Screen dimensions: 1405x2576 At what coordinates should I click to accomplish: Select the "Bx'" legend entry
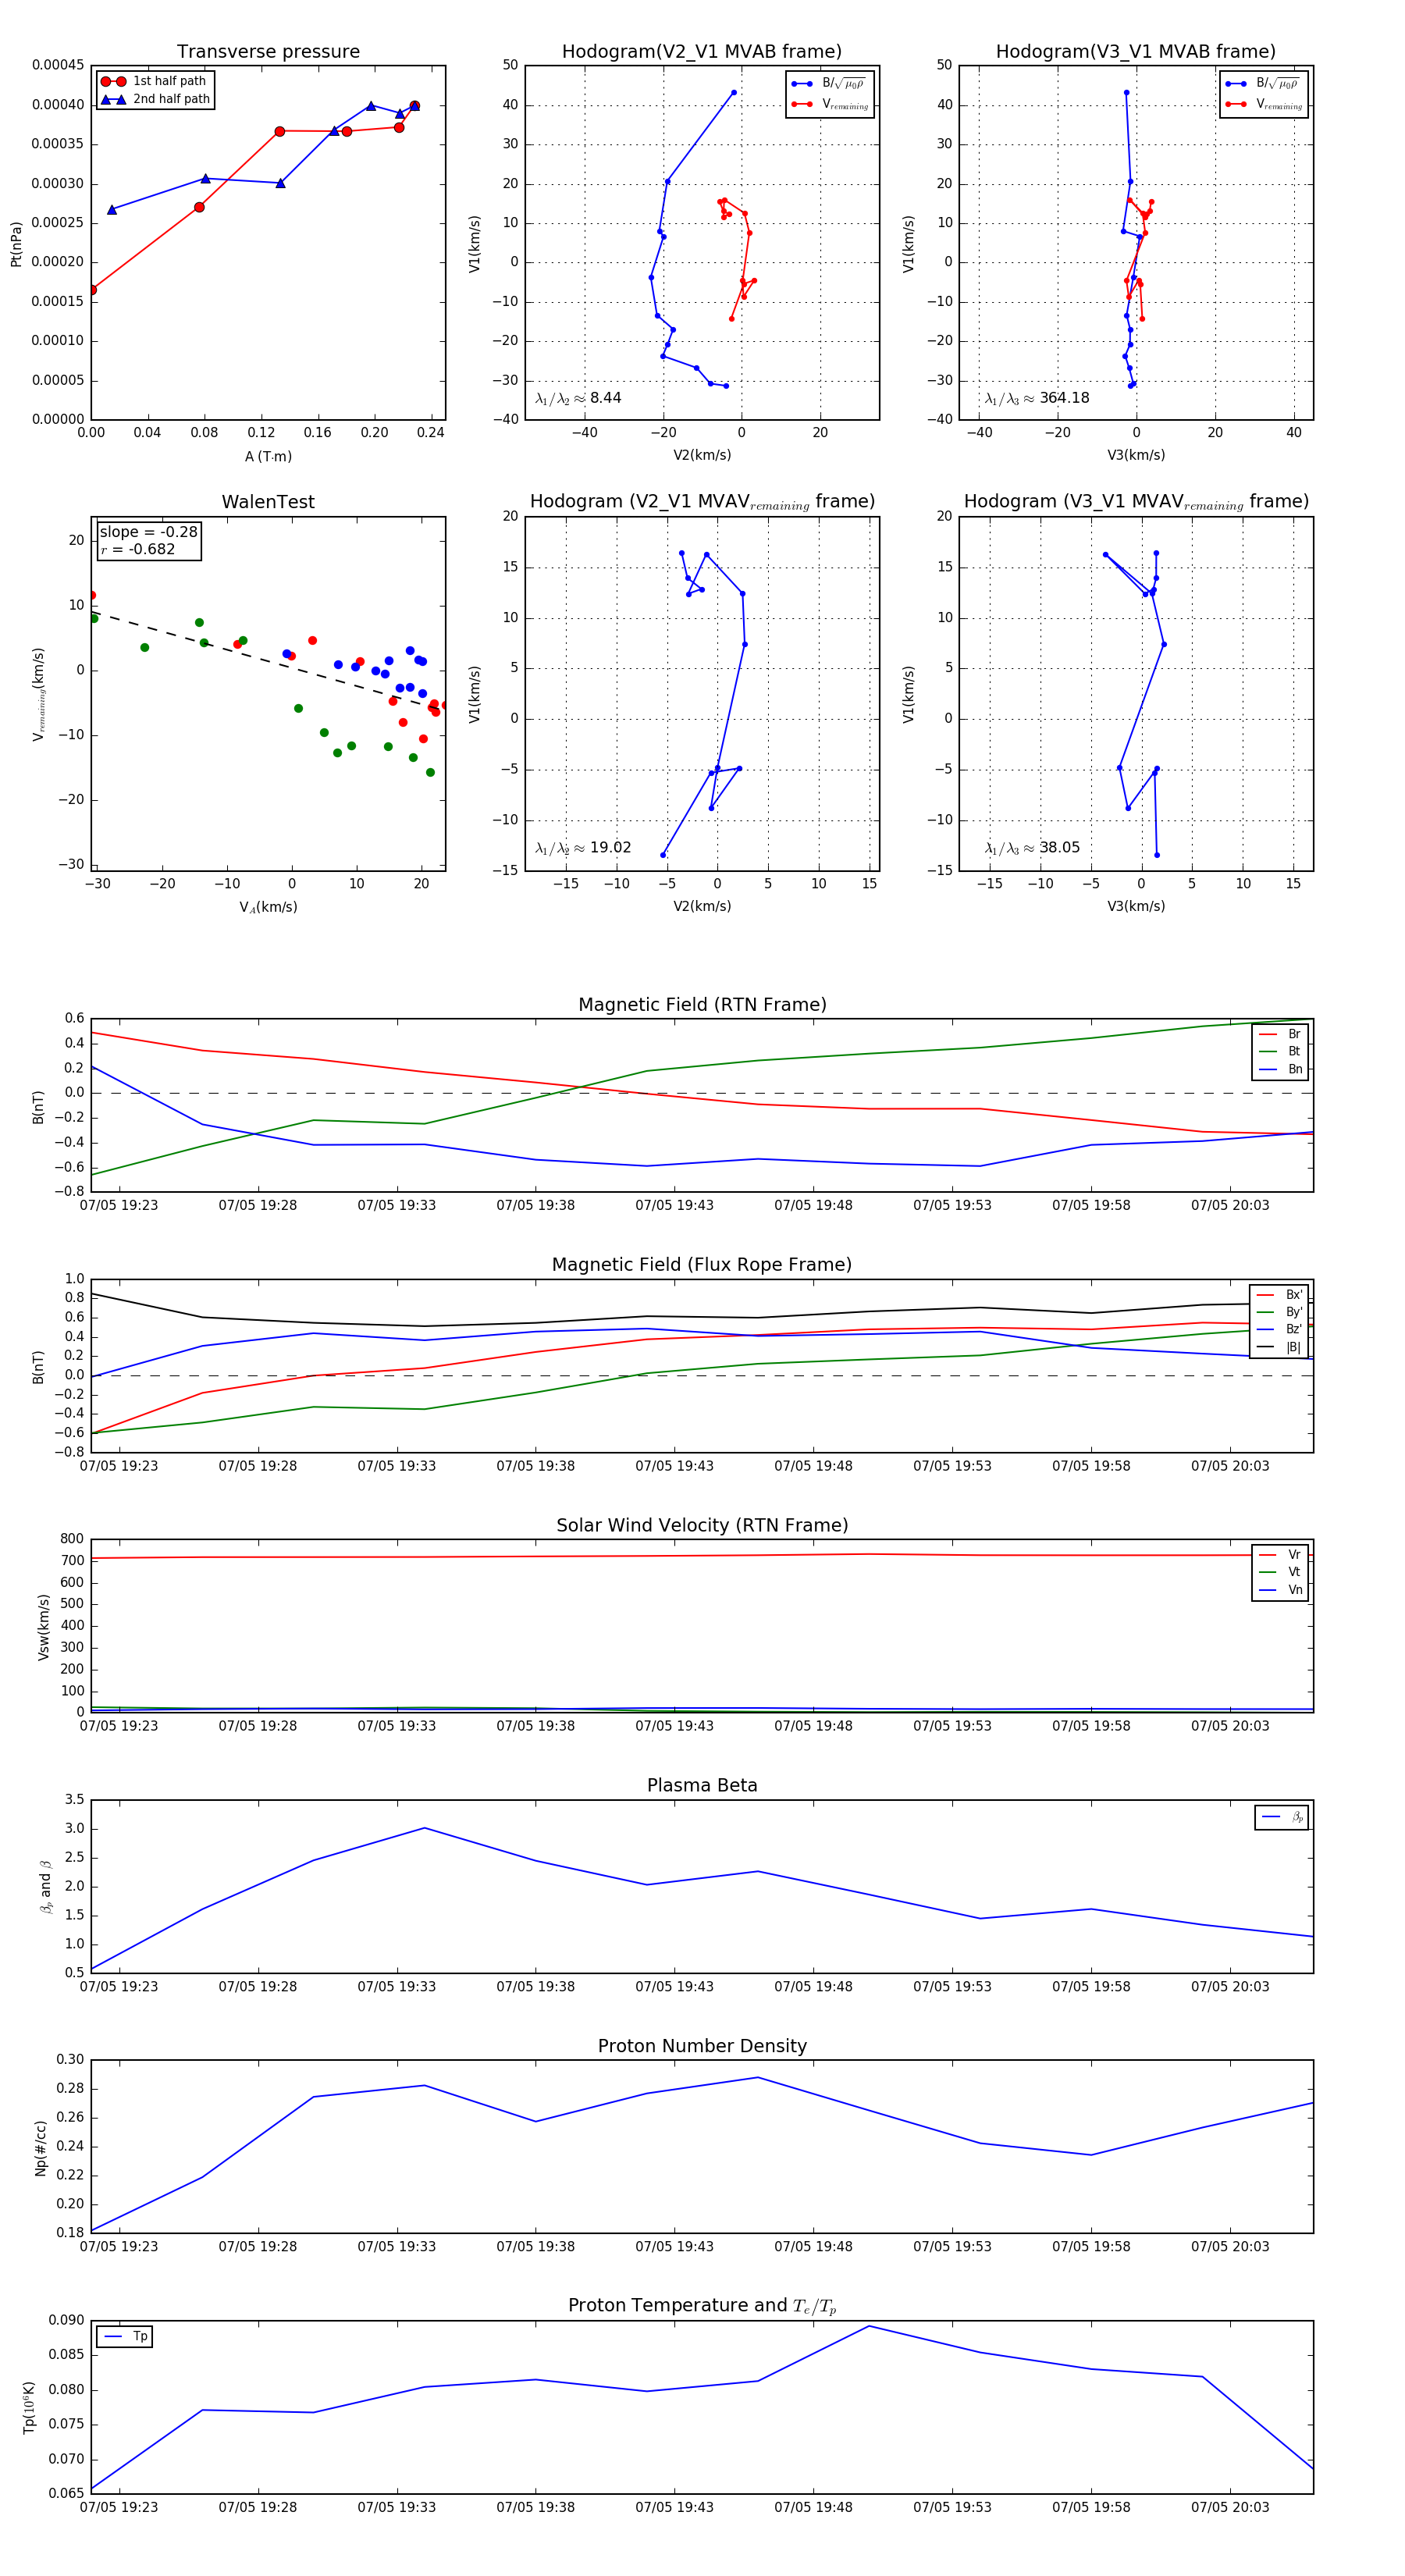[1280, 1295]
